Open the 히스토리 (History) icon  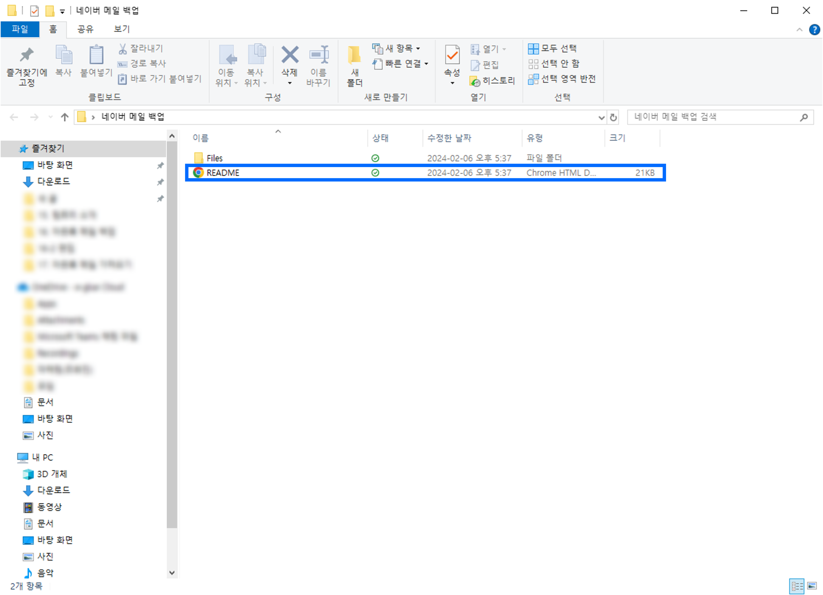click(475, 81)
